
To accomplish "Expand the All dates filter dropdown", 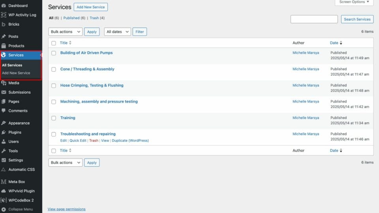I will pyautogui.click(x=117, y=32).
